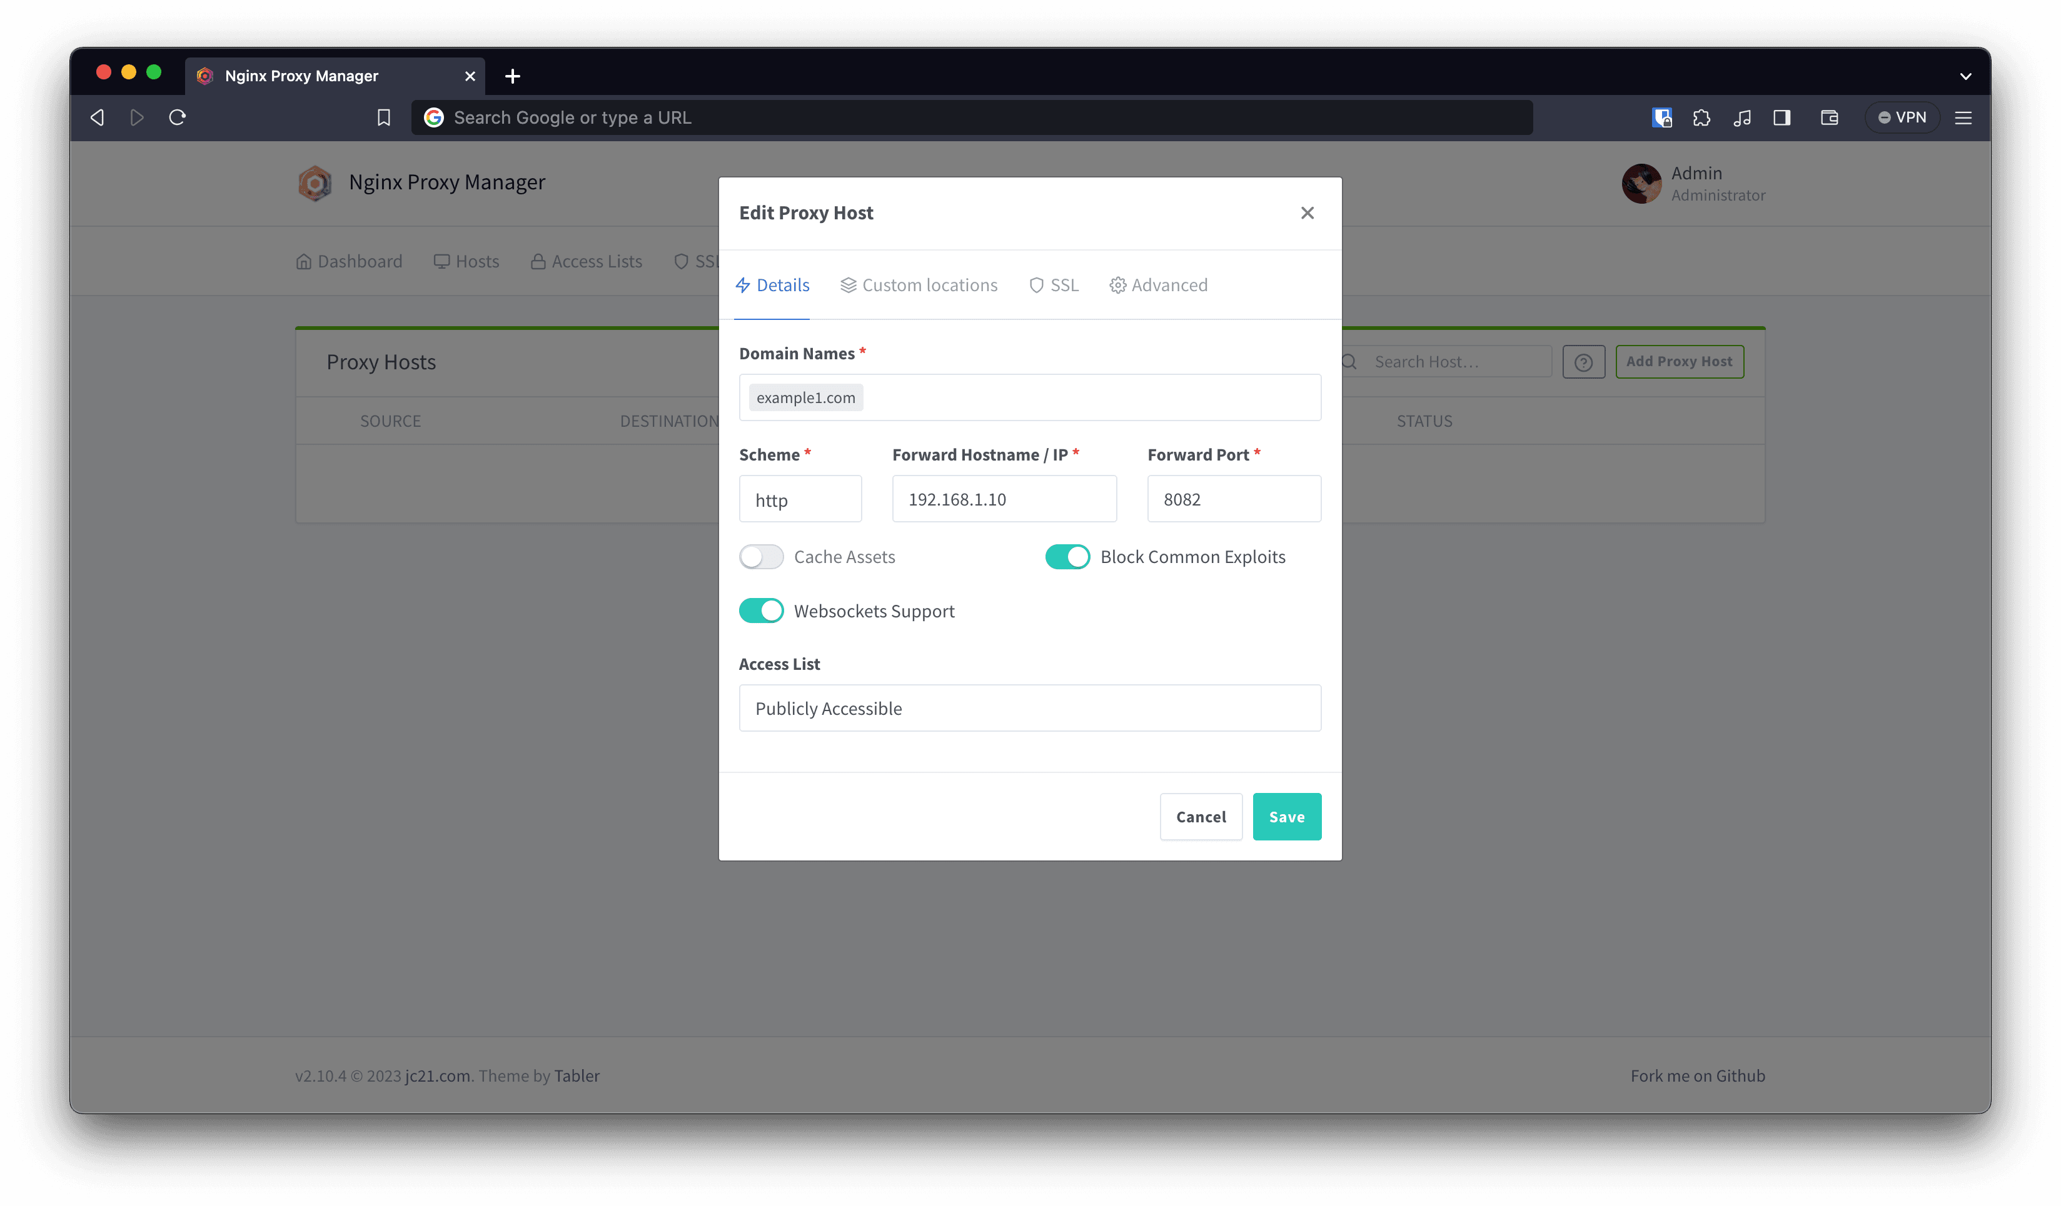Screen dimensions: 2061x1206
Task: Open the Tabler theme link
Action: tap(577, 1076)
